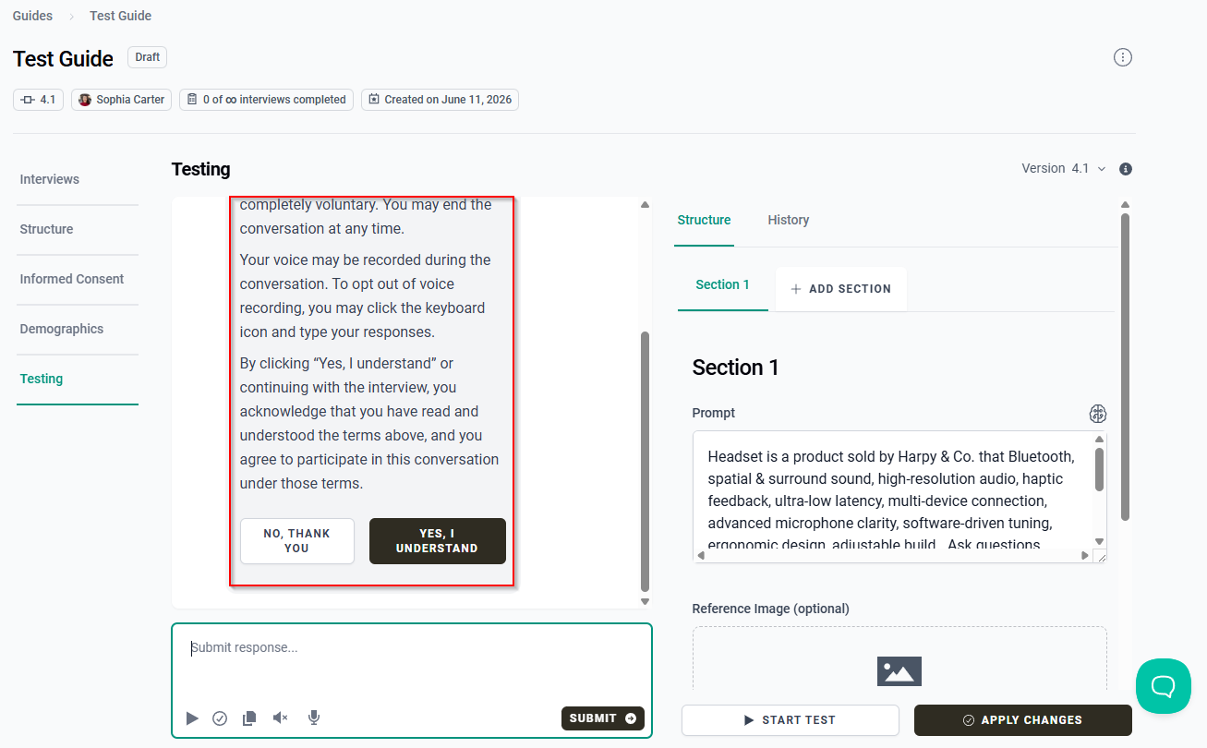
Task: Toggle the muted speaker icon
Action: [x=281, y=718]
